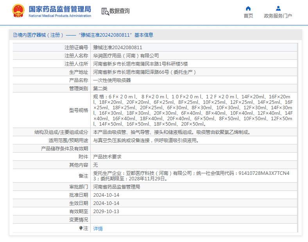
Task: Click the 型号规格 row label
Action: (79, 110)
